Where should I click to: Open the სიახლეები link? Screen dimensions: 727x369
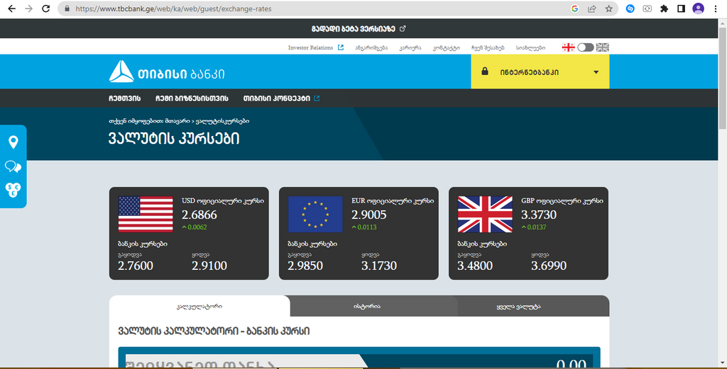531,47
